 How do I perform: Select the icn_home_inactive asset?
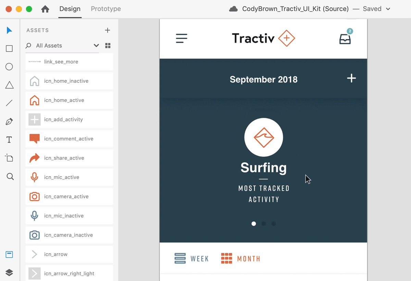(69, 81)
